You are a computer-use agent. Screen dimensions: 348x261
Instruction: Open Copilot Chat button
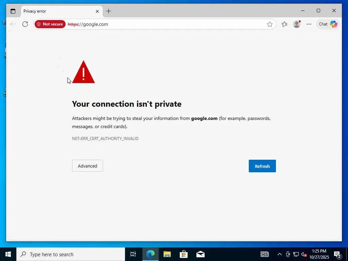[x=328, y=24]
